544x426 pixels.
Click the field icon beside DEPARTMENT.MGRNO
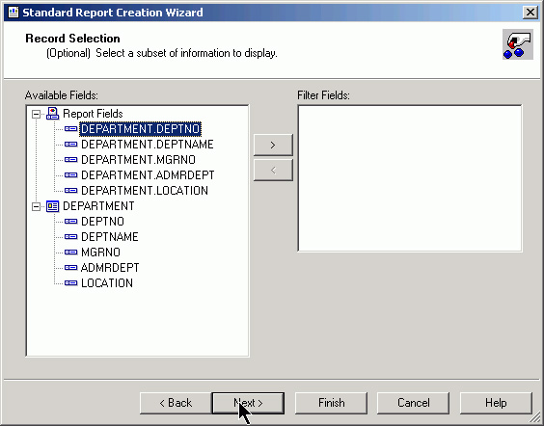(x=70, y=160)
